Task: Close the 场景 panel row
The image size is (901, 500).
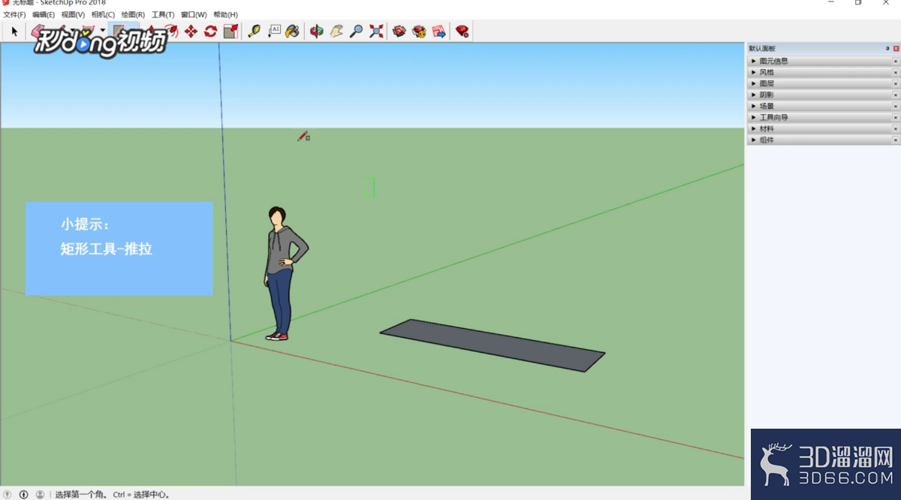Action: [896, 106]
